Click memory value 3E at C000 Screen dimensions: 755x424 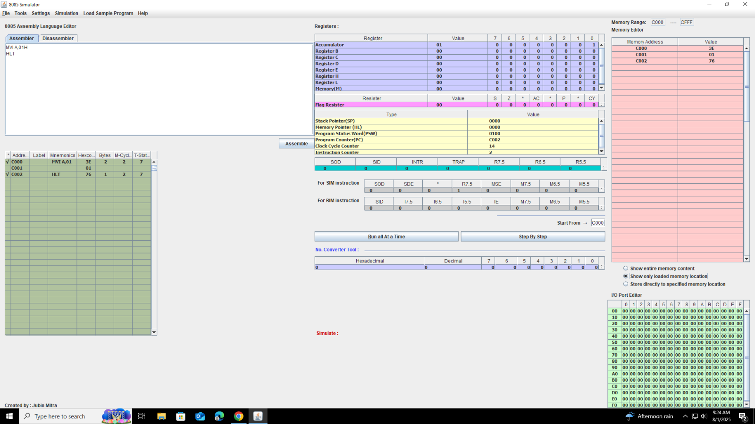pos(711,49)
